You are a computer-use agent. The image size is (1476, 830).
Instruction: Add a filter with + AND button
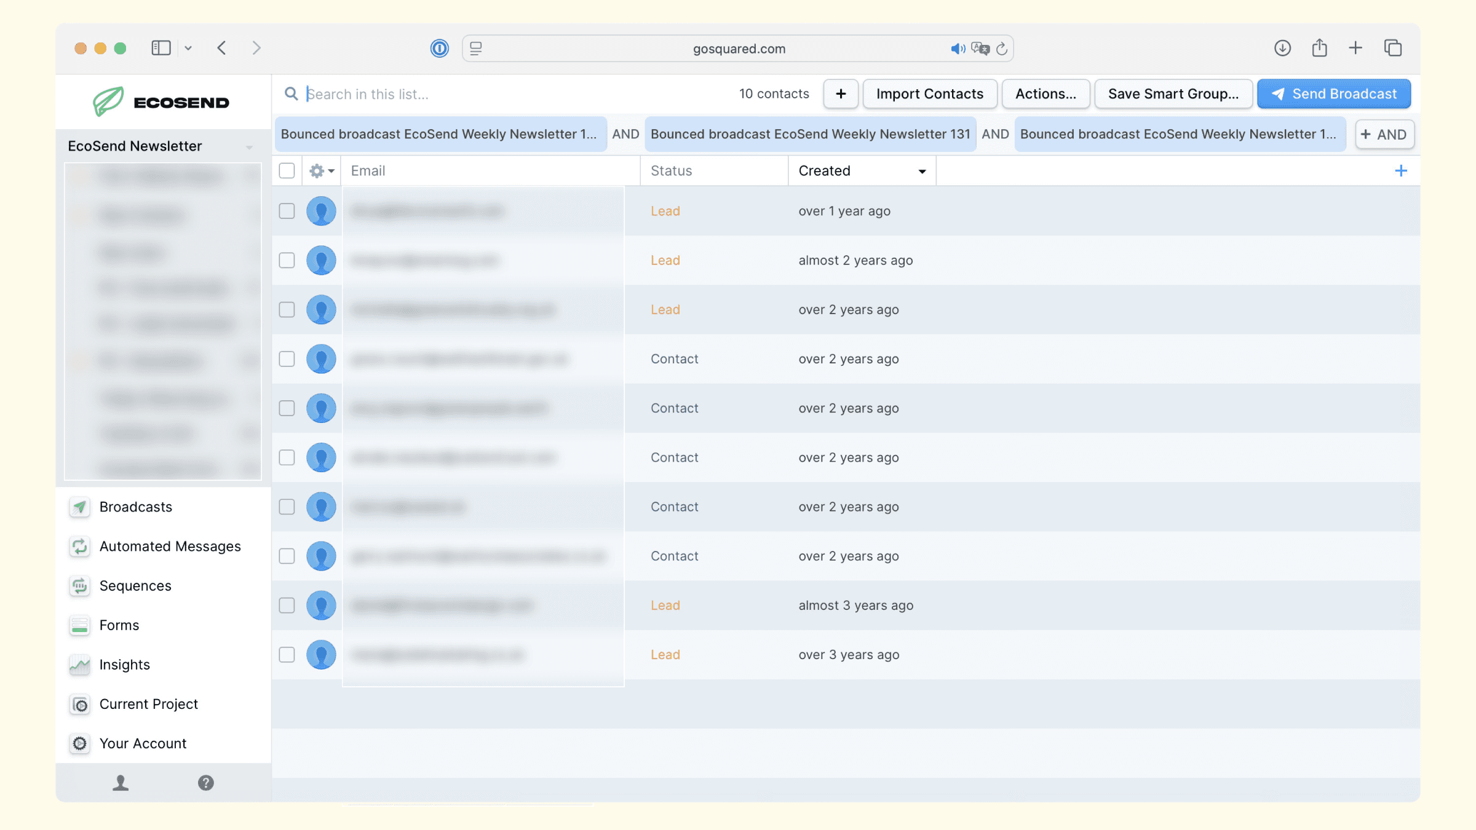(x=1384, y=134)
